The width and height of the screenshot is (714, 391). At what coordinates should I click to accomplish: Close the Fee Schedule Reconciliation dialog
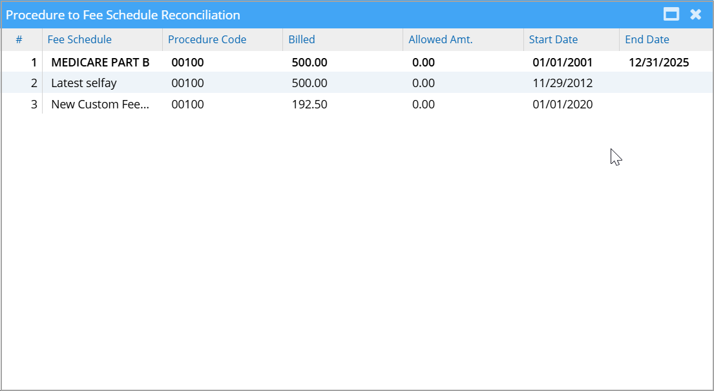click(x=696, y=15)
